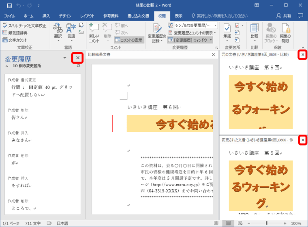Click the www.maru.city.jp link in the document
The height and width of the screenshot is (227, 308).
pos(175,184)
